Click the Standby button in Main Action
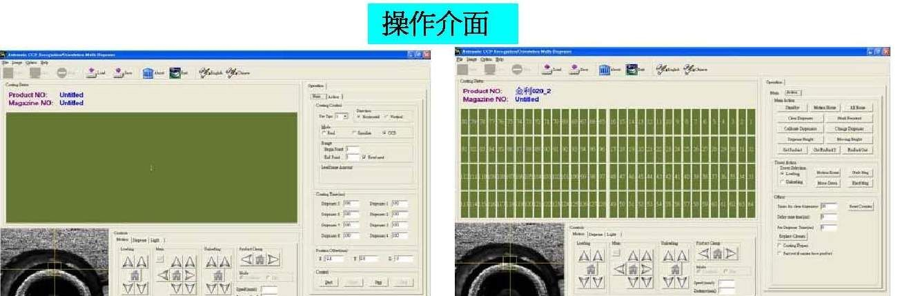 793,108
